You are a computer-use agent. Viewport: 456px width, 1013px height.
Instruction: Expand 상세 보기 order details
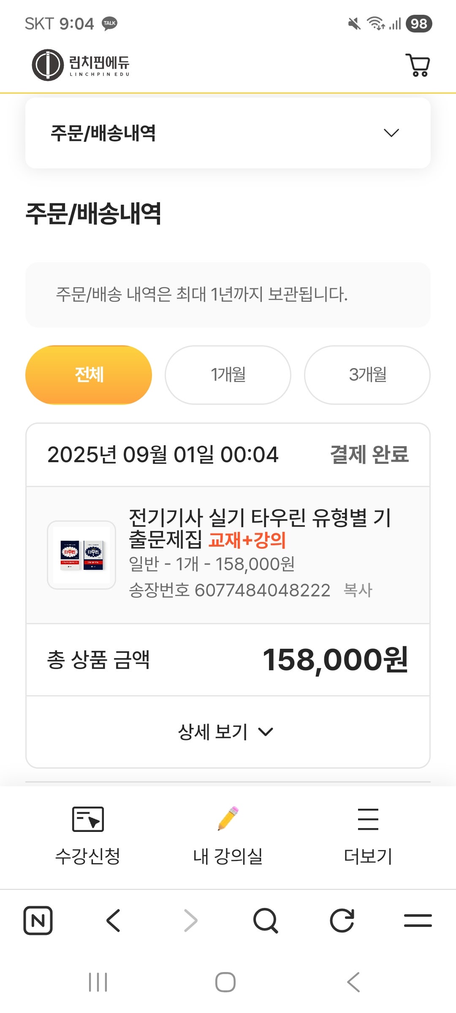pos(226,732)
